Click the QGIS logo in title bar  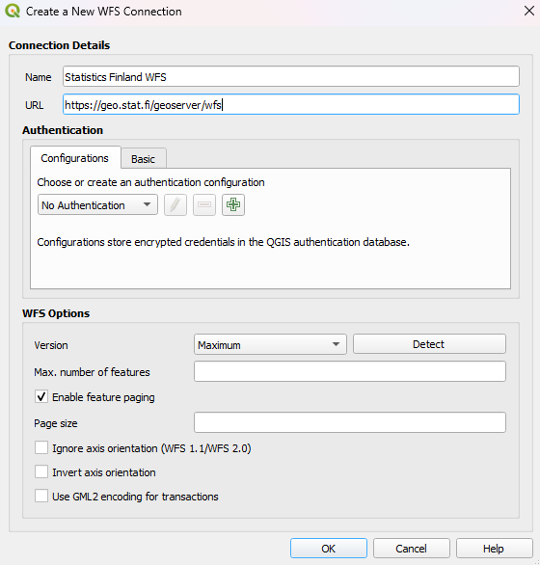(x=13, y=12)
